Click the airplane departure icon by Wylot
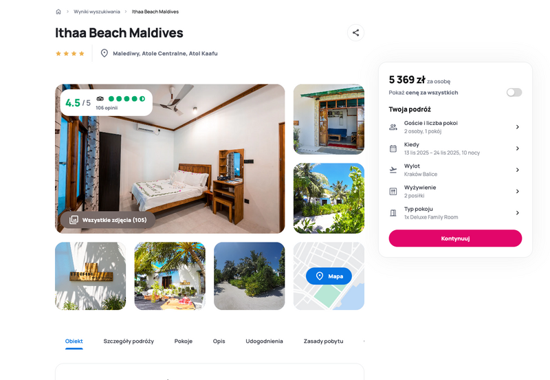 tap(393, 170)
